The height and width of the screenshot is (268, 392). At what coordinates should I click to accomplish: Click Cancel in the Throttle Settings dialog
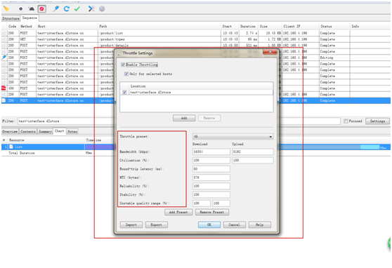point(234,225)
